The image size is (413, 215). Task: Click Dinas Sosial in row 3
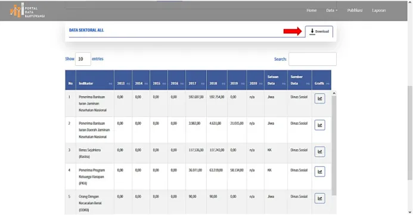pyautogui.click(x=299, y=150)
